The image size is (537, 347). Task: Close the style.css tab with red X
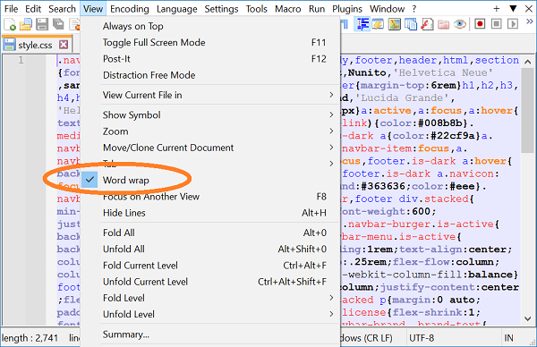click(x=64, y=45)
